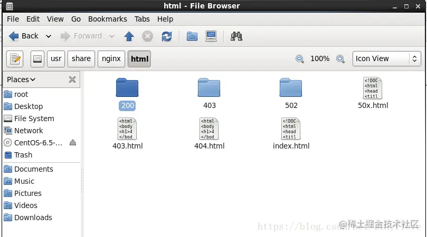Viewport: 427px width, 237px height.
Task: Go back using the Back arrow button
Action: tap(23, 36)
